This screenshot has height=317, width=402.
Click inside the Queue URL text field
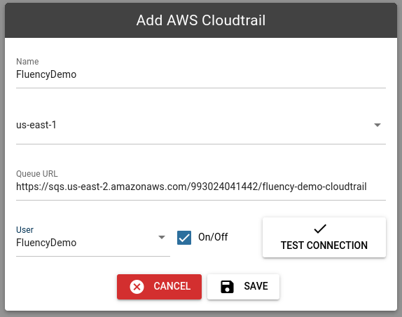pos(201,187)
